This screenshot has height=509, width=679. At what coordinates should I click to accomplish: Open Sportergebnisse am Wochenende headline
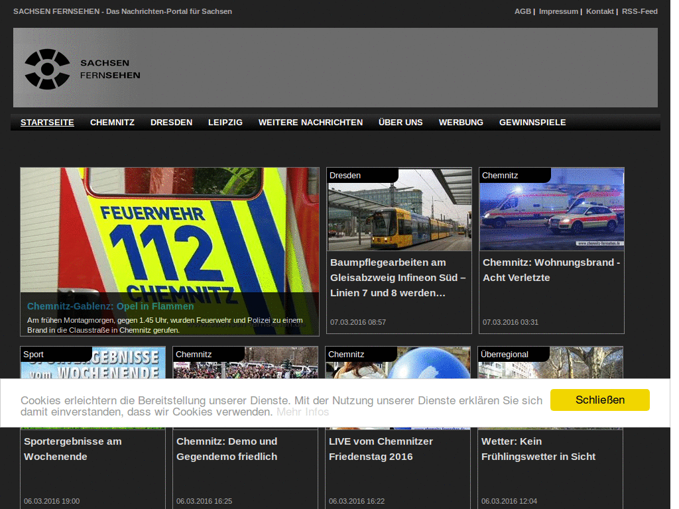coord(73,449)
